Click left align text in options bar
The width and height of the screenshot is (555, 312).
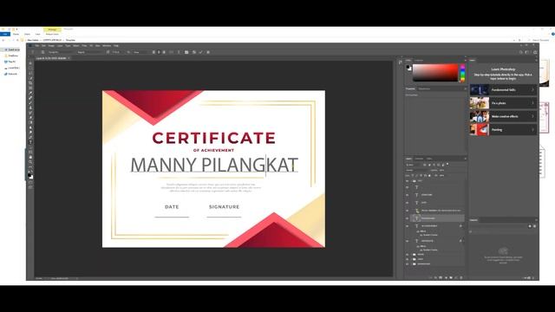tap(153, 52)
